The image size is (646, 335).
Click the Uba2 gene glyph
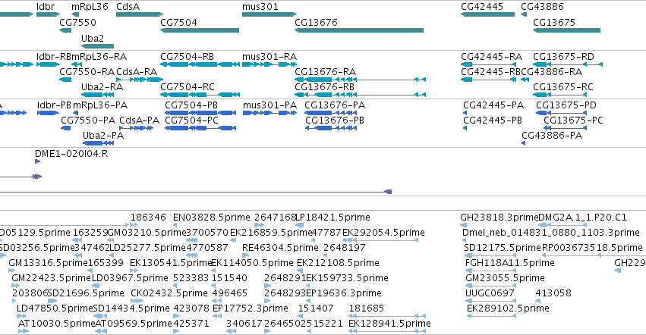[x=97, y=46]
